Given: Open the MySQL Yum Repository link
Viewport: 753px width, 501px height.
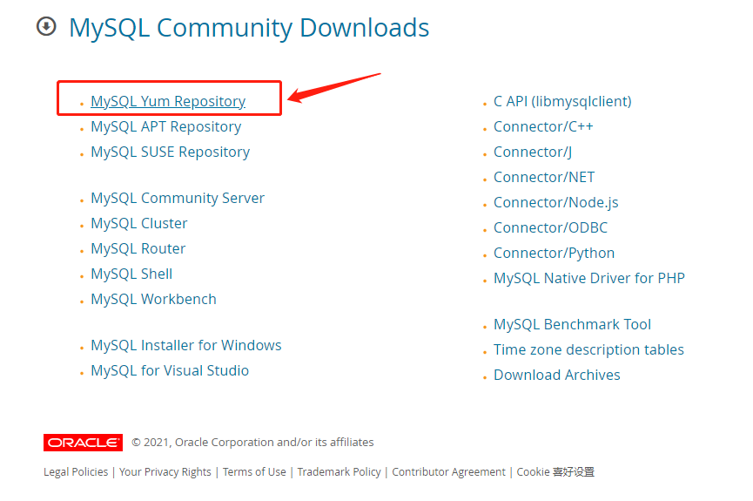Looking at the screenshot, I should 168,101.
